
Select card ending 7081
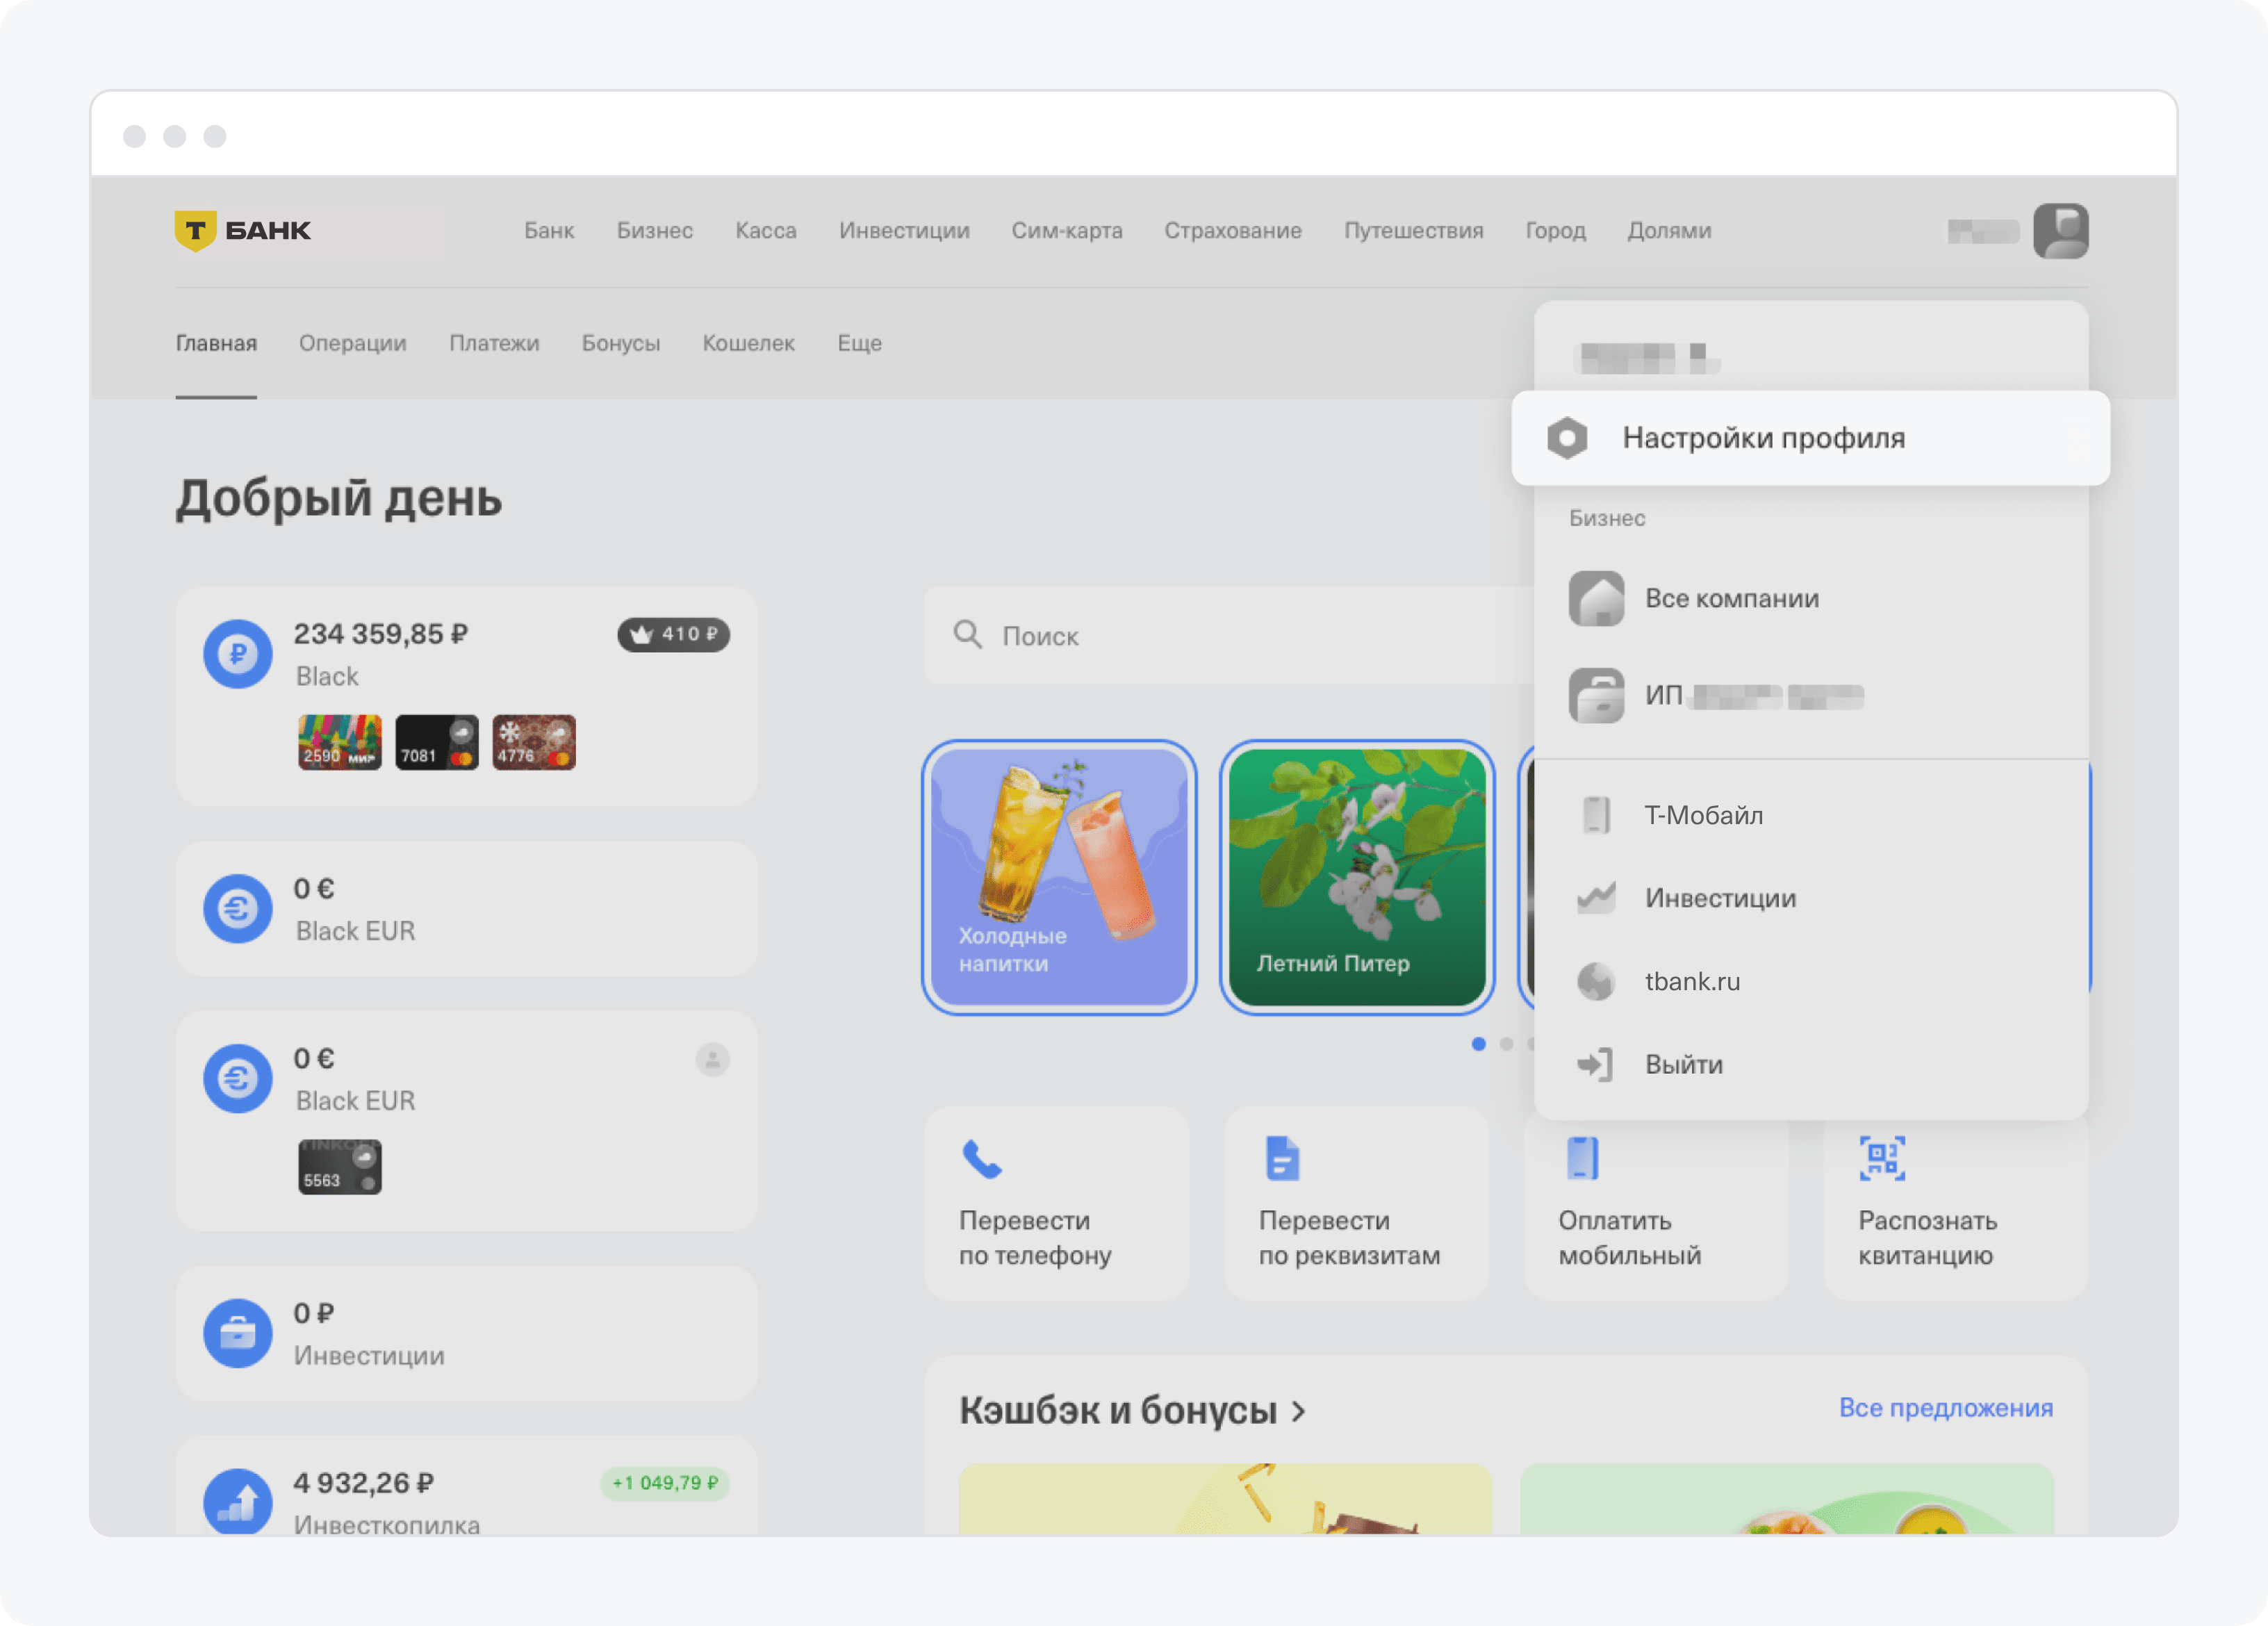tap(437, 742)
